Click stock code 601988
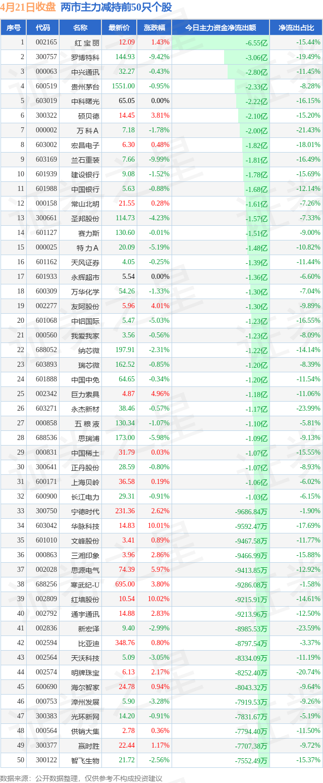The height and width of the screenshot is (783, 323). (46, 189)
